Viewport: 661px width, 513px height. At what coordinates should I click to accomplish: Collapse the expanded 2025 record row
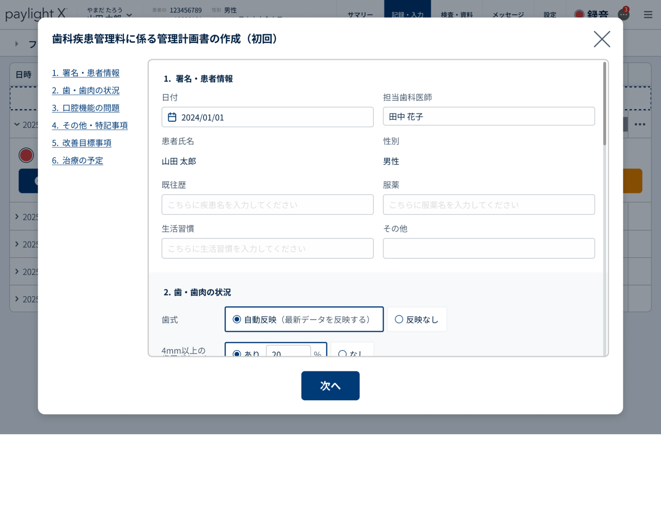pyautogui.click(x=17, y=124)
